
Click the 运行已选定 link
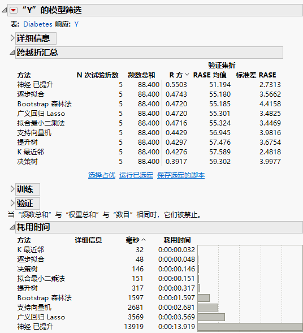pyautogui.click(x=136, y=175)
